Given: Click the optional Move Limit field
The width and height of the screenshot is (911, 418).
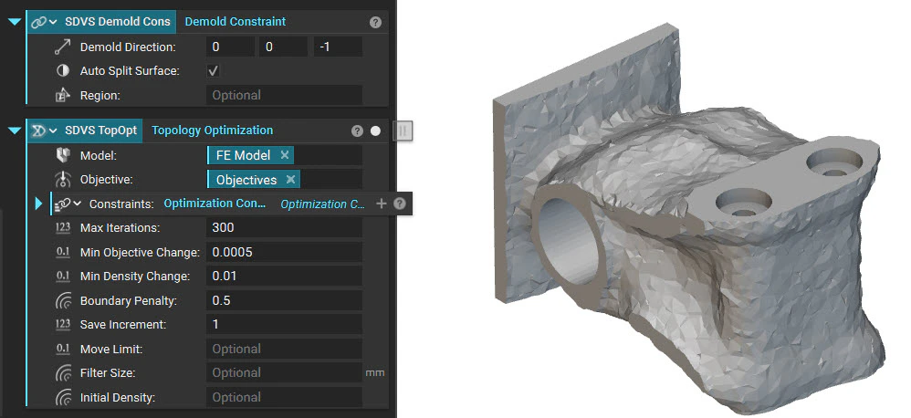Looking at the screenshot, I should coord(284,349).
